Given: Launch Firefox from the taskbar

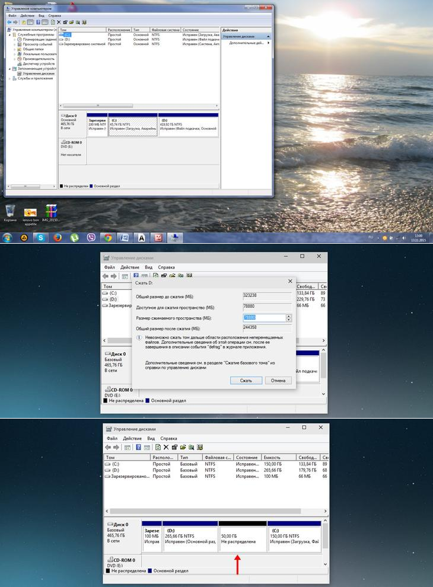Looking at the screenshot, I should (58, 238).
